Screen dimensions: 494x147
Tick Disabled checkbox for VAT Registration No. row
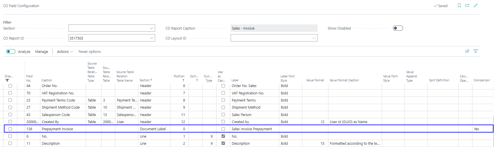10,93
